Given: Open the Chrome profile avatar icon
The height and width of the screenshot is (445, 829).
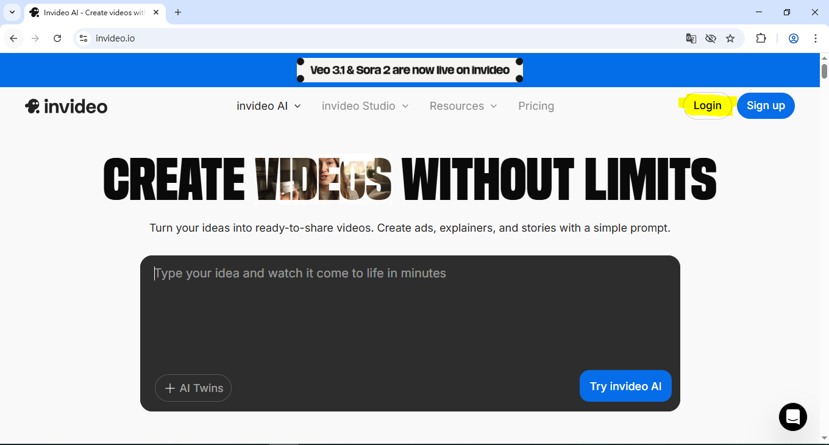Looking at the screenshot, I should pyautogui.click(x=794, y=38).
